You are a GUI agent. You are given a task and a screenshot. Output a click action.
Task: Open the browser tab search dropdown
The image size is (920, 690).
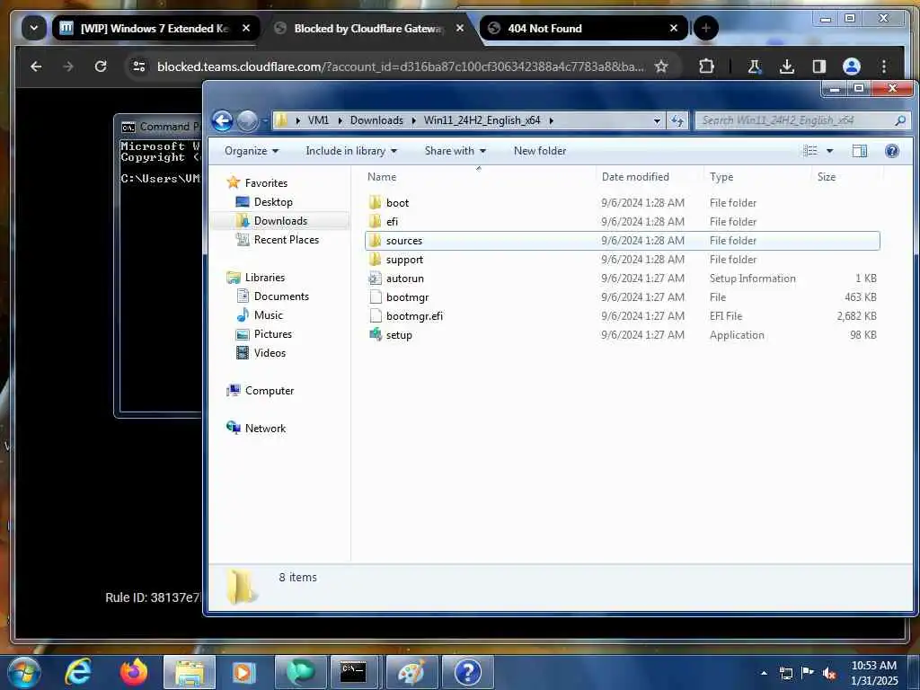click(34, 28)
